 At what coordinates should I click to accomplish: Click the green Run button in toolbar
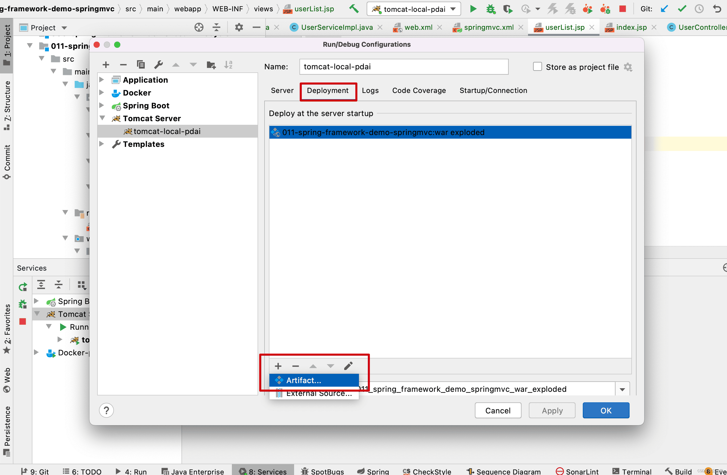[473, 9]
